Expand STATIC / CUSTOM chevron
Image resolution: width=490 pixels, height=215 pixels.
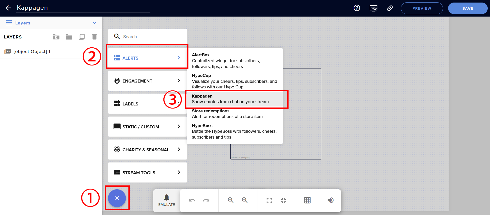click(179, 127)
